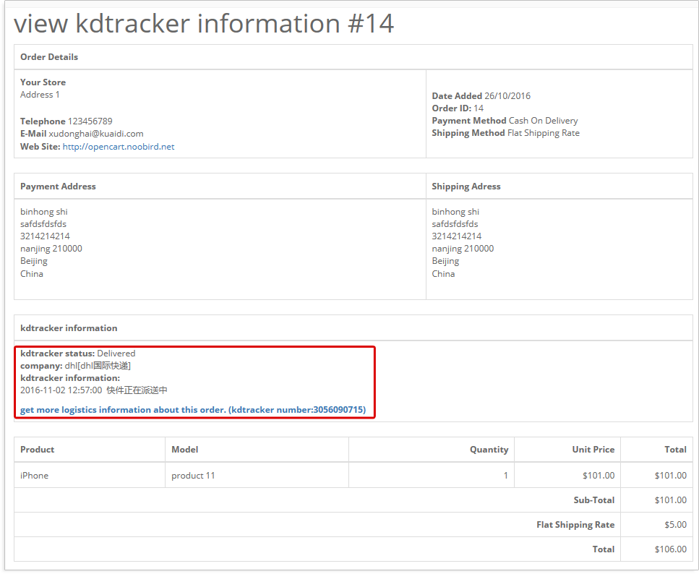Click the Unit Price column header

pos(593,450)
